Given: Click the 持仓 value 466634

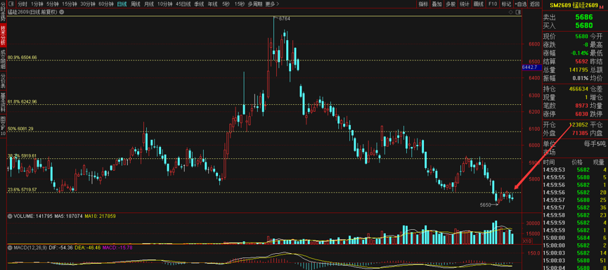Looking at the screenshot, I should [x=578, y=89].
